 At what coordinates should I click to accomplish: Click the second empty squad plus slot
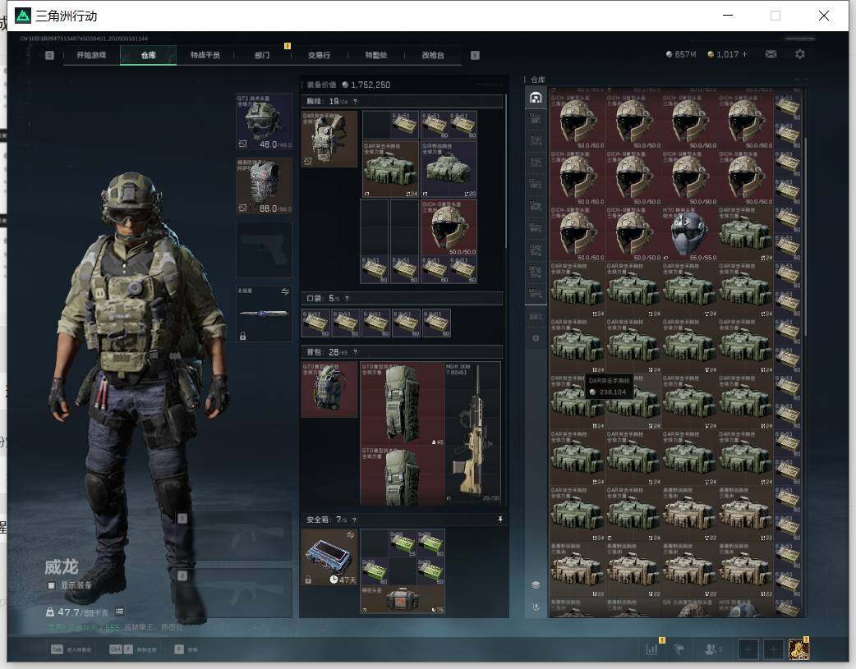tap(774, 649)
